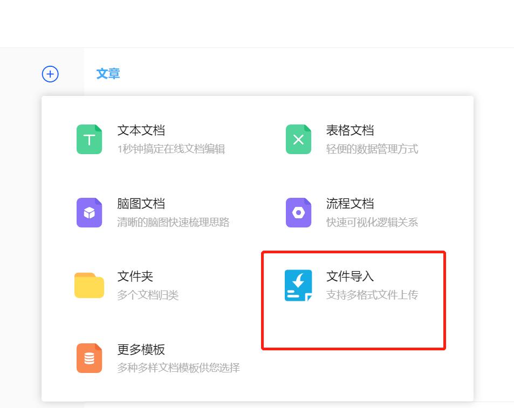Viewport: 514px width, 408px height.
Task: Click text 清晰的脑图快速梳理思路
Action: click(x=173, y=223)
